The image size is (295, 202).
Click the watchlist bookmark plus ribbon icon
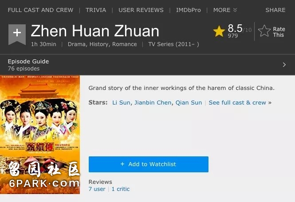[17, 35]
